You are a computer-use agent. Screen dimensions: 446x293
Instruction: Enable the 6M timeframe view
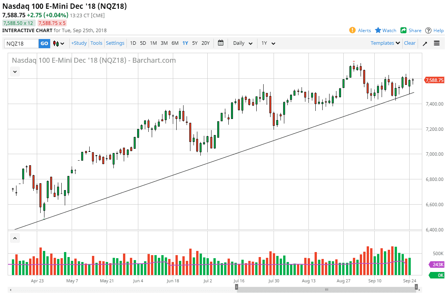175,43
